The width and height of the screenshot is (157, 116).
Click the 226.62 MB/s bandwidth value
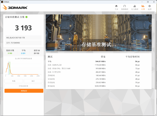point(101,83)
